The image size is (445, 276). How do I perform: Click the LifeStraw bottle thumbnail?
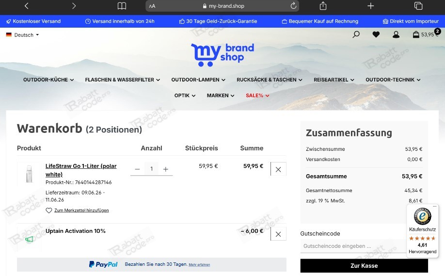click(x=29, y=174)
